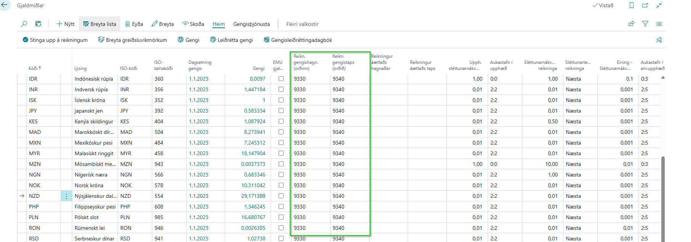Click Leiðrétta gengi action
The width and height of the screenshot is (691, 242).
coord(231,40)
